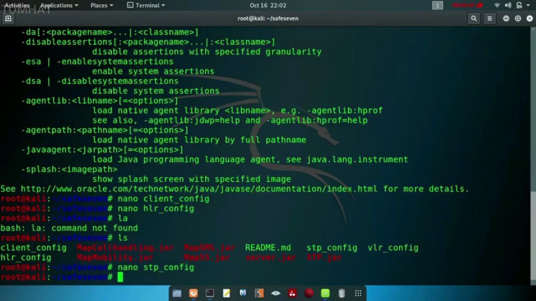Open the Activities overview
536x301 pixels.
coord(17,5)
